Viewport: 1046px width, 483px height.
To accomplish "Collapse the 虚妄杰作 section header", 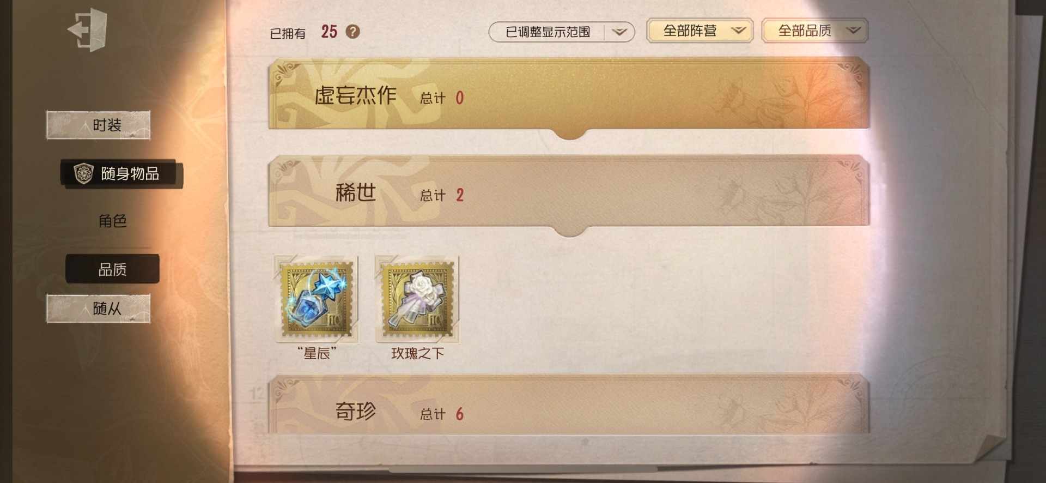I will pos(569,97).
